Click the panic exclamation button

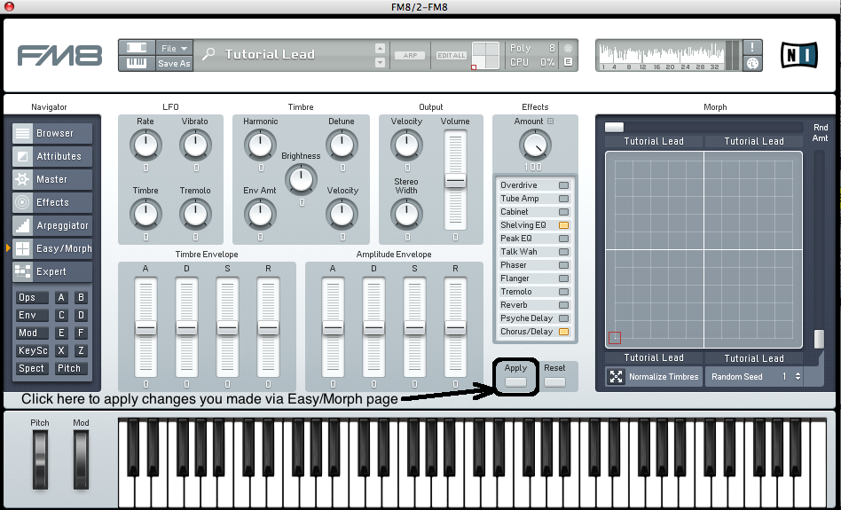point(752,47)
